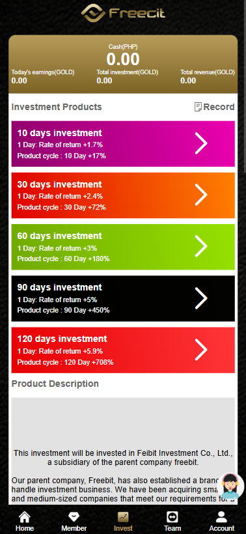
Task: Open the Home tab icon
Action: (25, 516)
